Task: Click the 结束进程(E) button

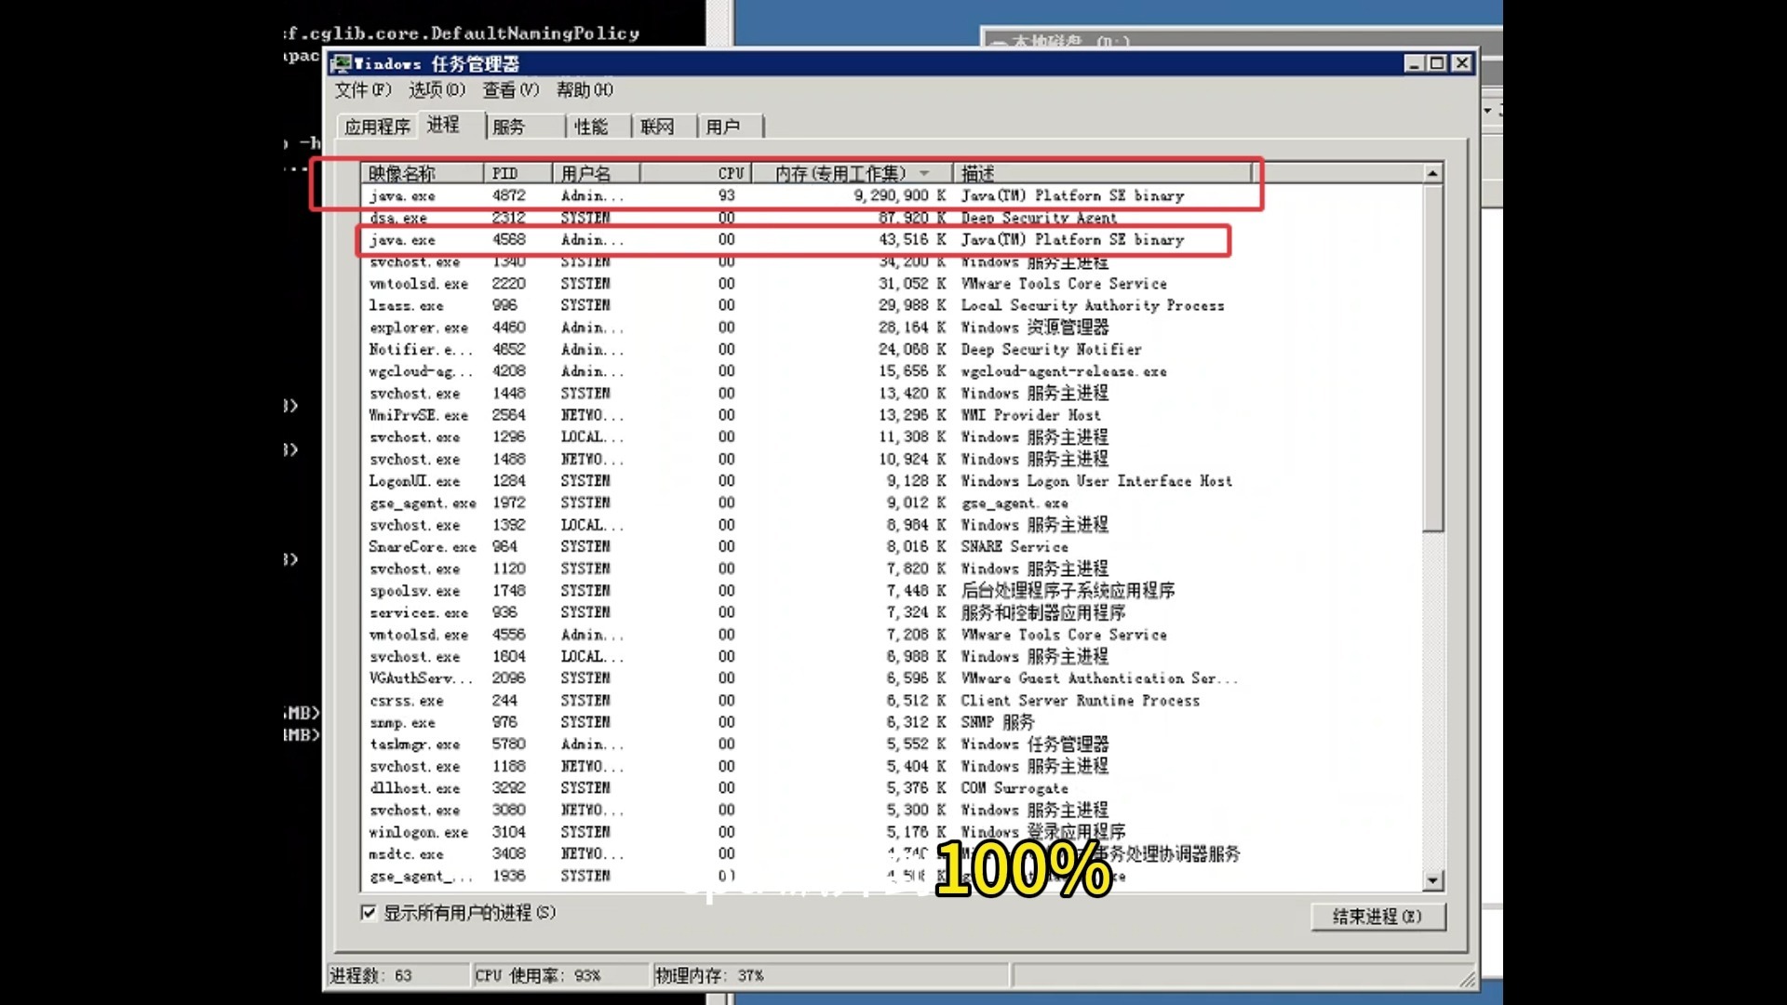Action: (1377, 917)
